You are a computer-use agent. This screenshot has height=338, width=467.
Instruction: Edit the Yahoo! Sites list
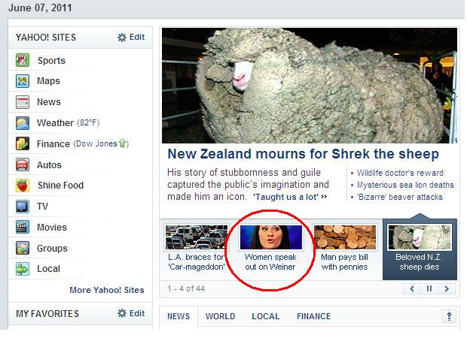click(131, 37)
